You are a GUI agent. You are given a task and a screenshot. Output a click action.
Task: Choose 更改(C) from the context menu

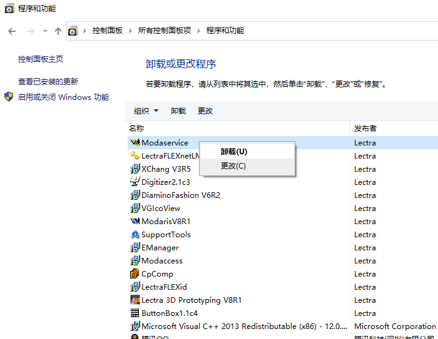pos(247,166)
